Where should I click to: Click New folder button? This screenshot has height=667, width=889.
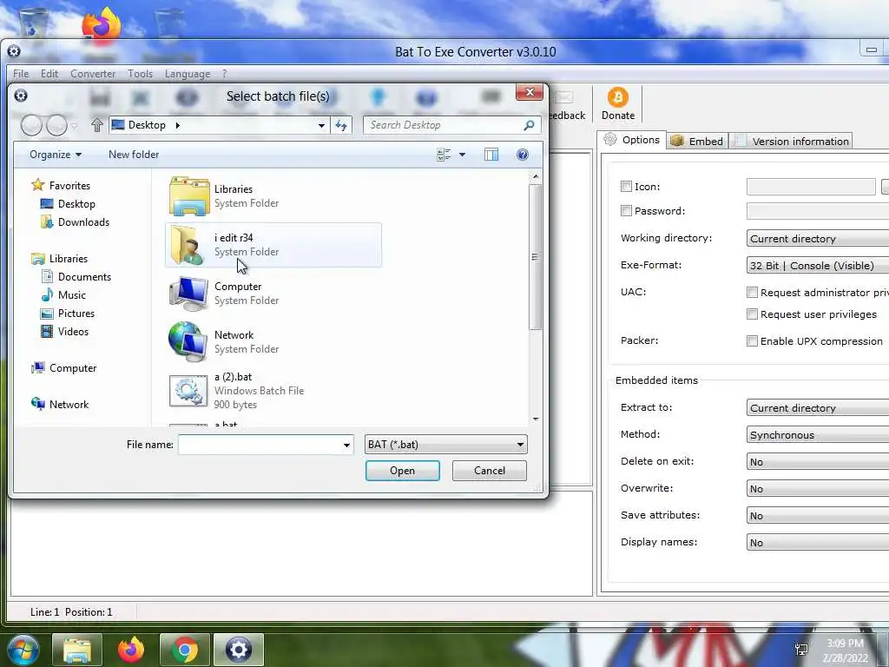pyautogui.click(x=134, y=155)
